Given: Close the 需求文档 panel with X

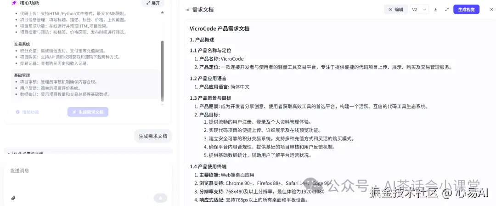Looking at the screenshot, I should (491, 10).
